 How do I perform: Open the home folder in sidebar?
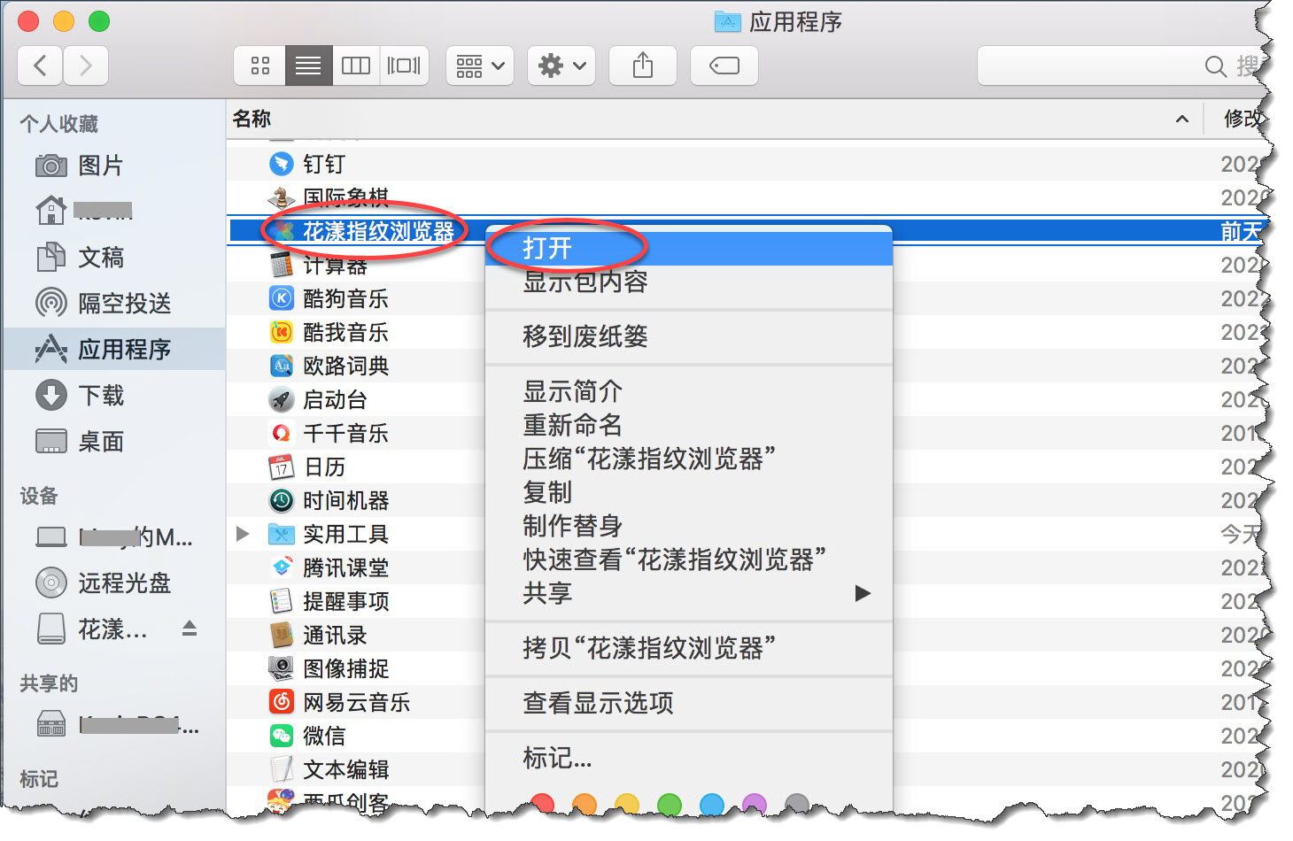[x=84, y=211]
